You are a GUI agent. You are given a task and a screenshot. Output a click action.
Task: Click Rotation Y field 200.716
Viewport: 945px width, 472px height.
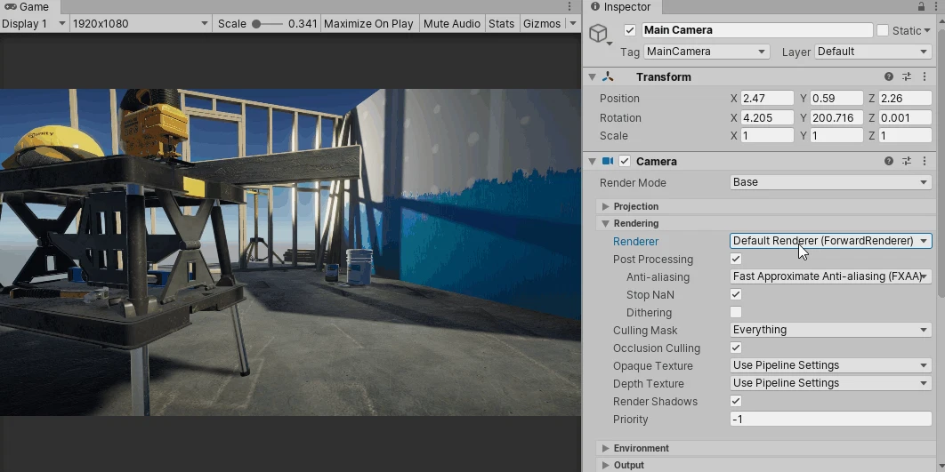pos(836,117)
